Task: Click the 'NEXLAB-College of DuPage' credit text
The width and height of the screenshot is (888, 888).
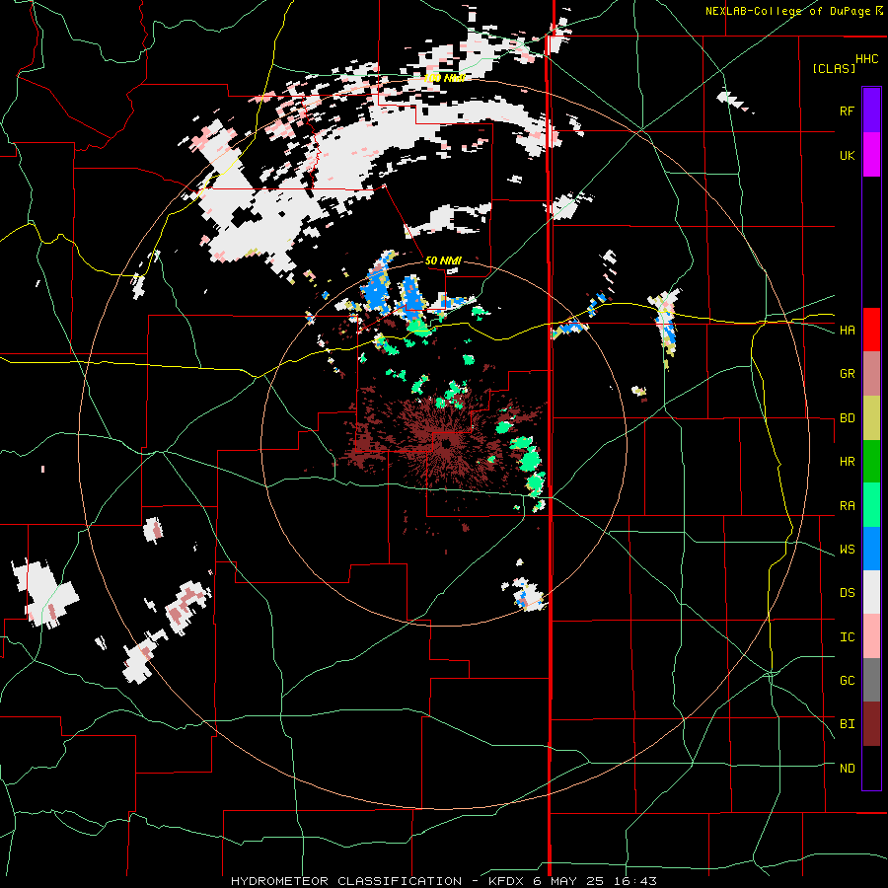Action: 787,11
